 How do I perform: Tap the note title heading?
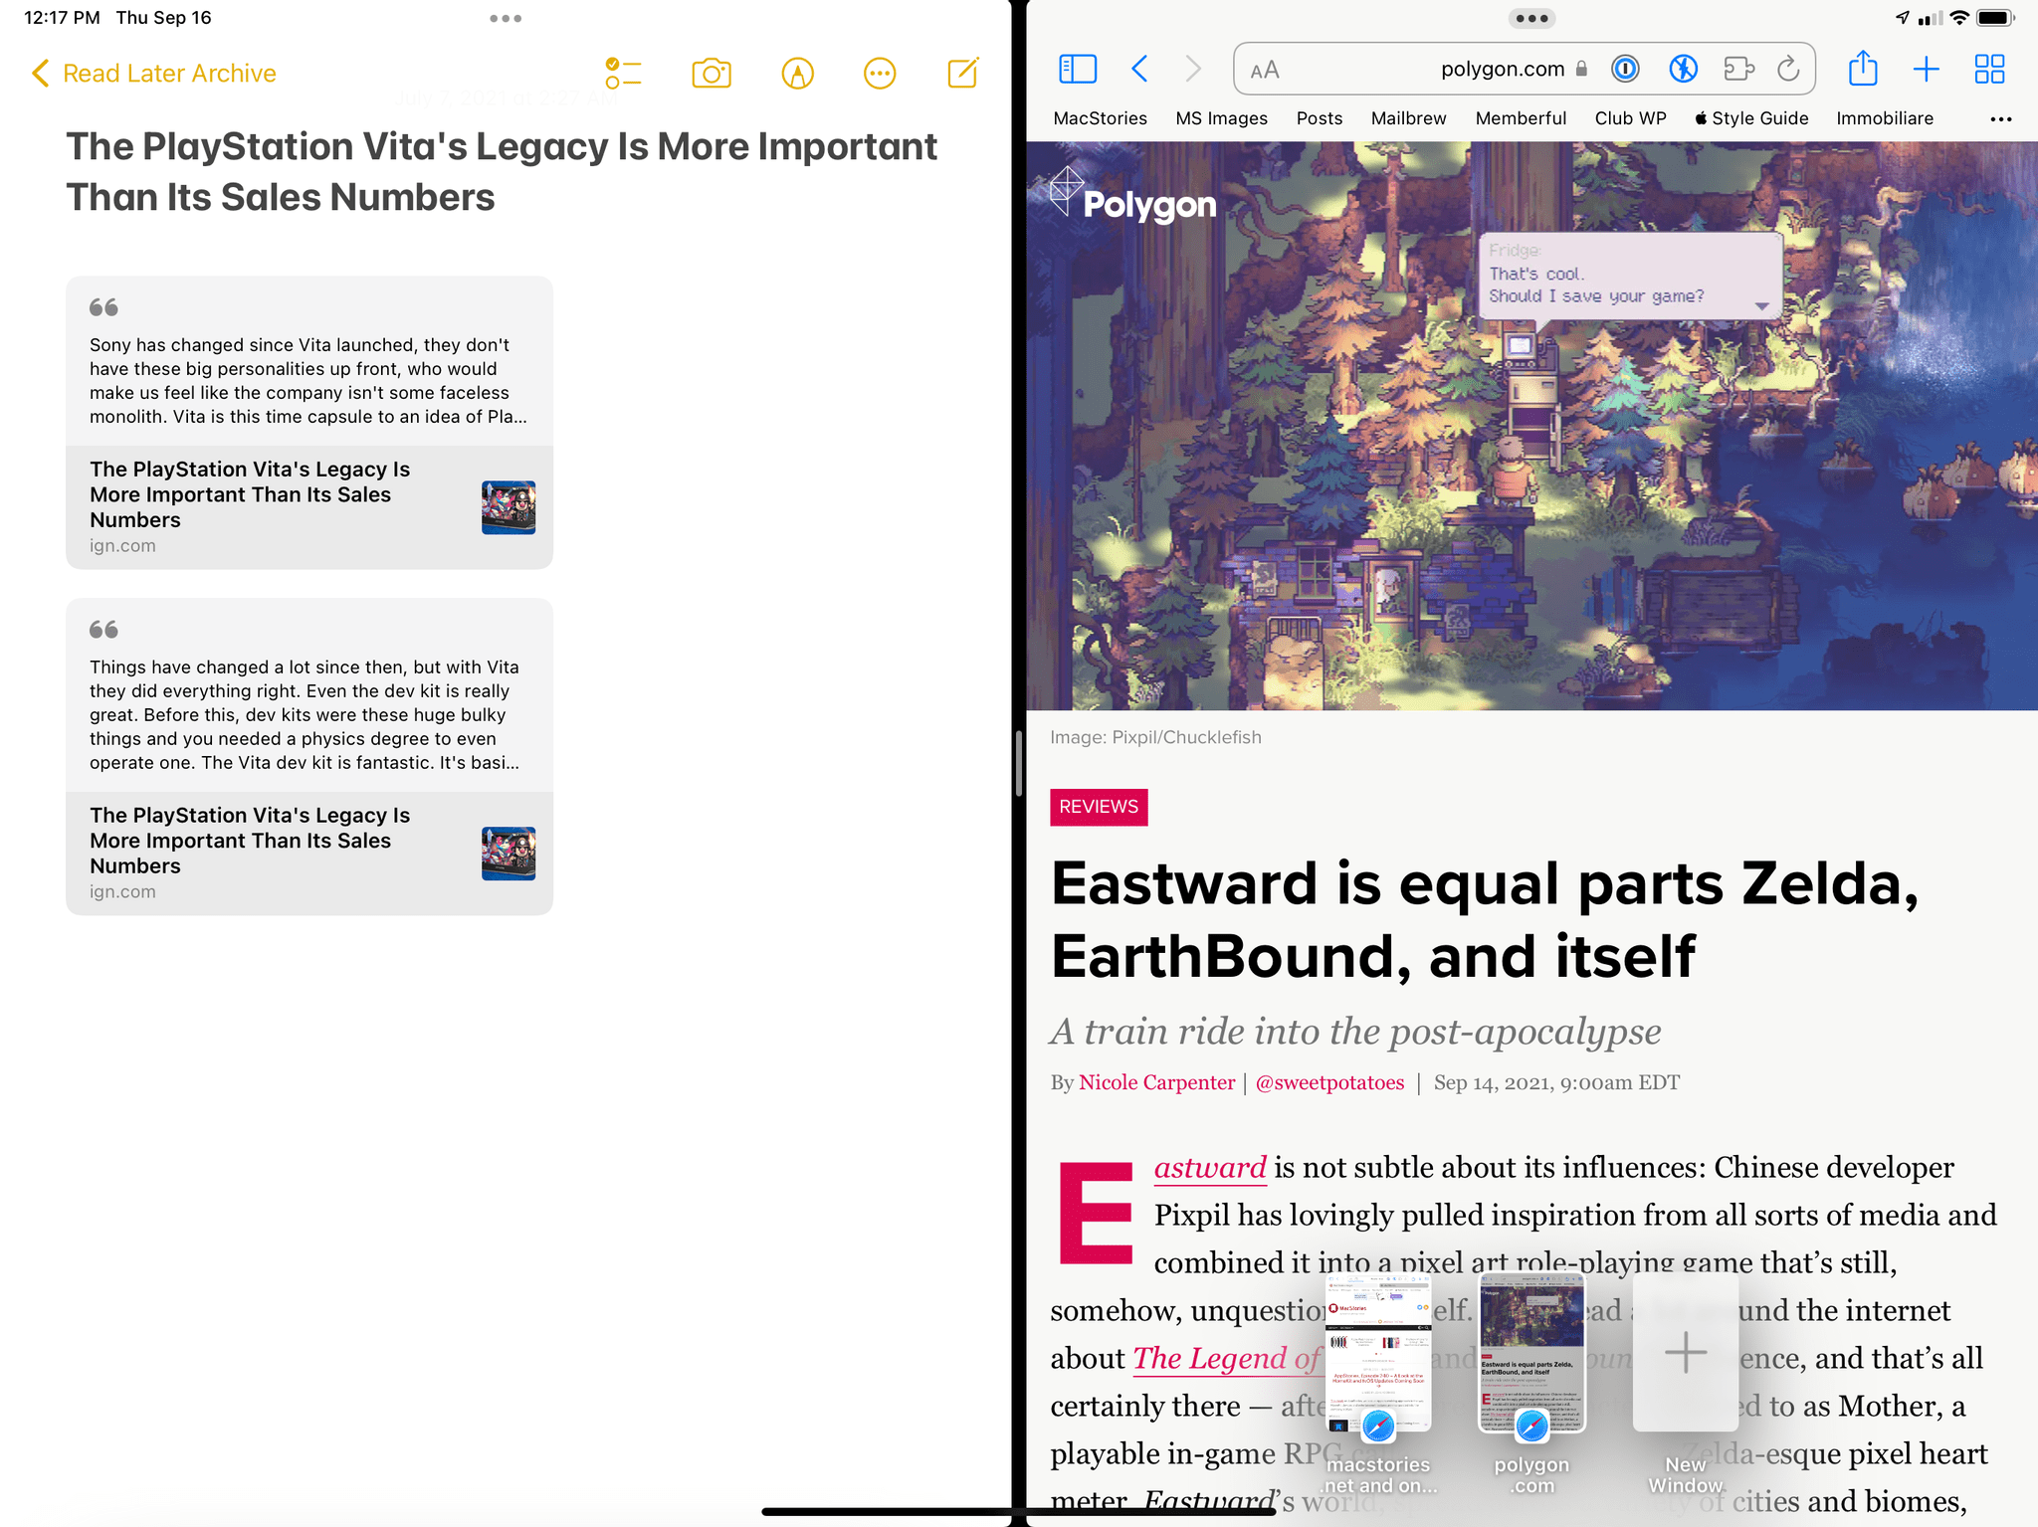[502, 171]
